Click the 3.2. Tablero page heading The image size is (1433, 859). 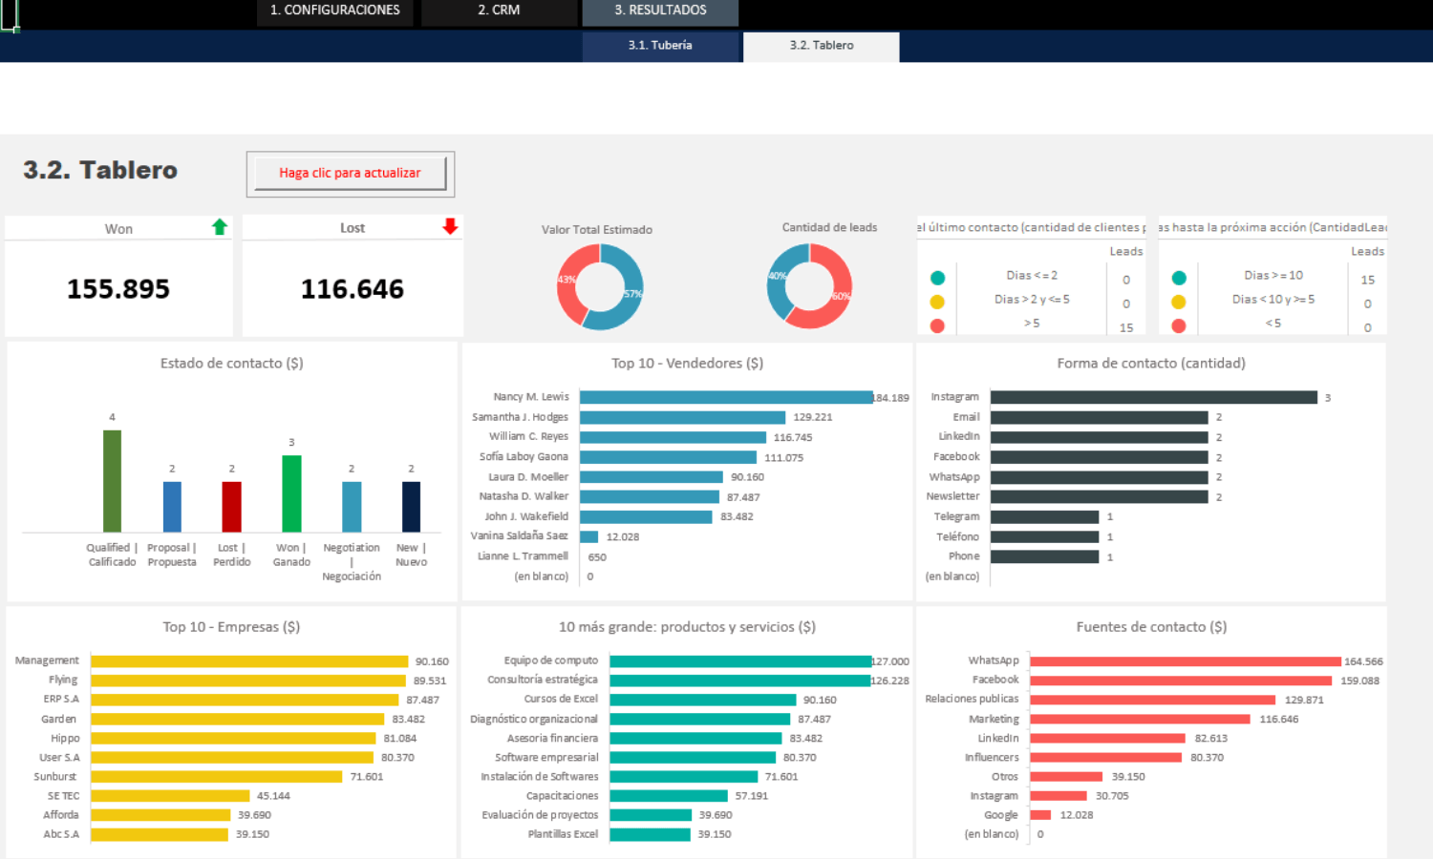pyautogui.click(x=100, y=170)
